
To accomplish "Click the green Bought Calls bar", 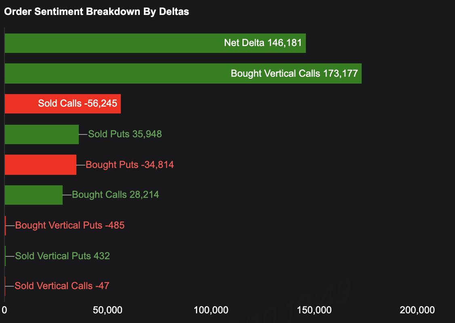I will 34,195.
